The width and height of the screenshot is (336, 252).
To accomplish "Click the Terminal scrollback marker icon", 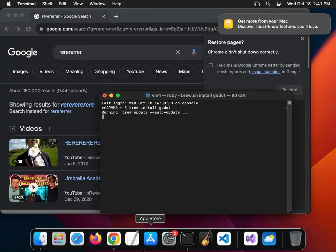I will pyautogui.click(x=289, y=103).
